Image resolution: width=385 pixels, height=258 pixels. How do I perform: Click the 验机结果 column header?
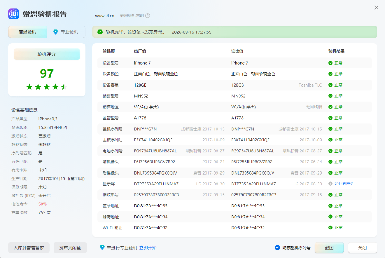pyautogui.click(x=336, y=51)
